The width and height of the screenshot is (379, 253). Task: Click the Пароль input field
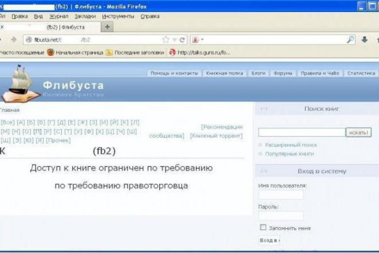(280, 216)
